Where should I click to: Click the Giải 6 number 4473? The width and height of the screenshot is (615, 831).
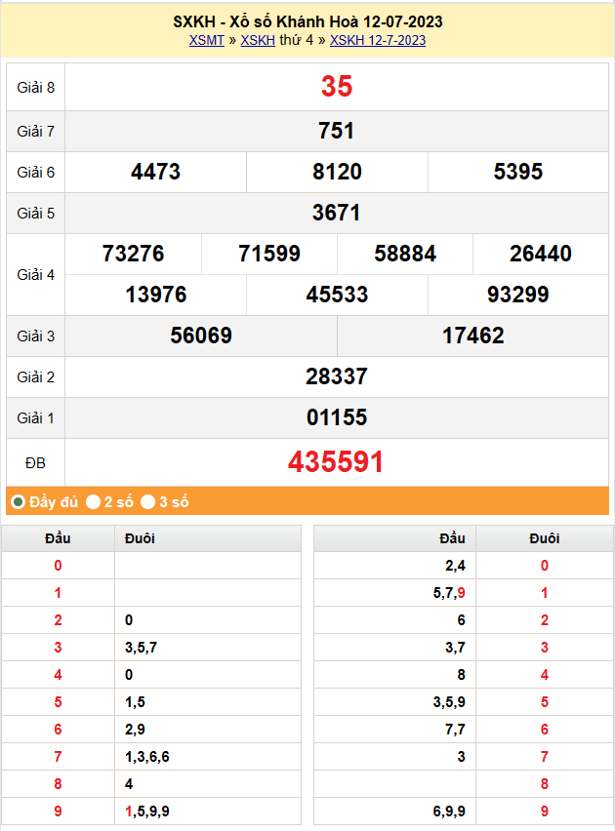[x=155, y=172]
